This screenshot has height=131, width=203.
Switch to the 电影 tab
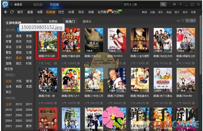pos(40,12)
